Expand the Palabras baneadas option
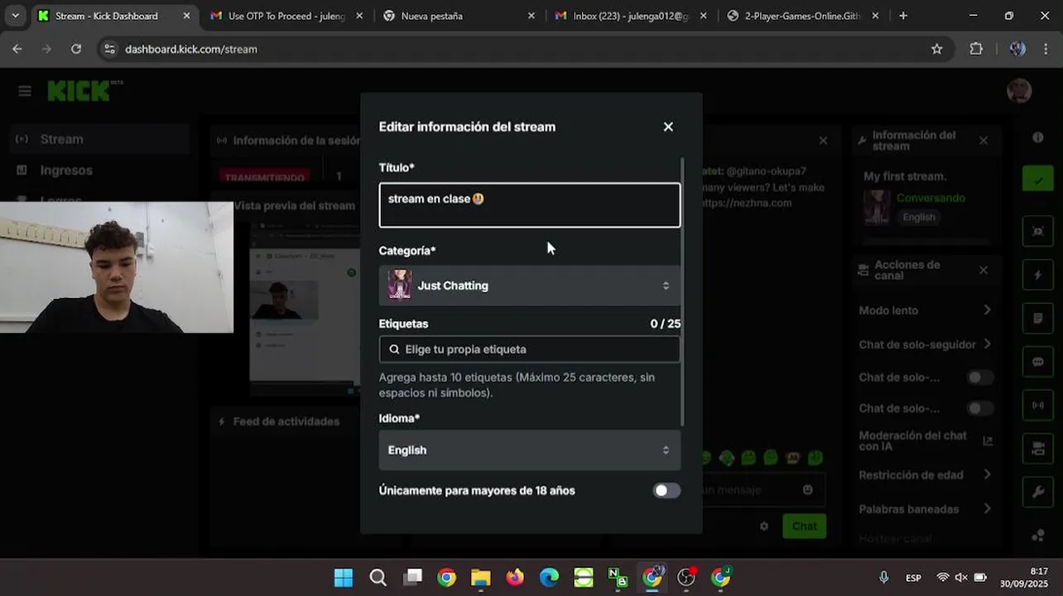Viewport: 1063px width, 596px height. click(x=926, y=509)
